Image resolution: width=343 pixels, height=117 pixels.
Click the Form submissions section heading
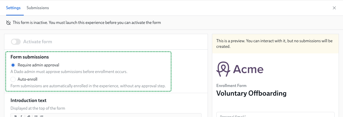point(30,57)
